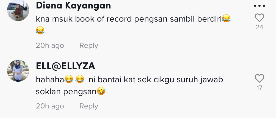This screenshot has width=276, height=118.
Task: Click the 17 likes count
Action: [260, 88]
